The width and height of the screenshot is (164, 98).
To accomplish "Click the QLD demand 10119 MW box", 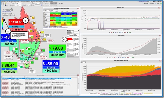I will click(17, 30).
